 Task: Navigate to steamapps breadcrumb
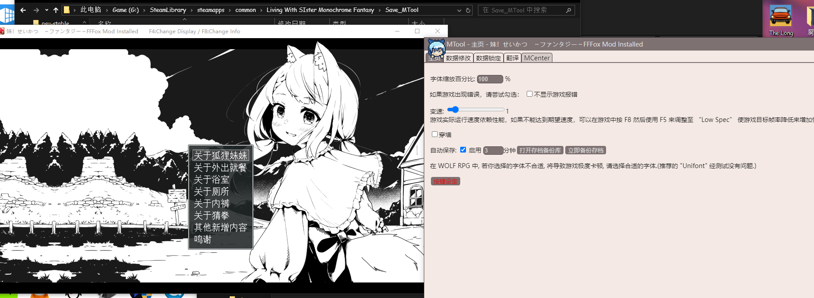point(211,10)
